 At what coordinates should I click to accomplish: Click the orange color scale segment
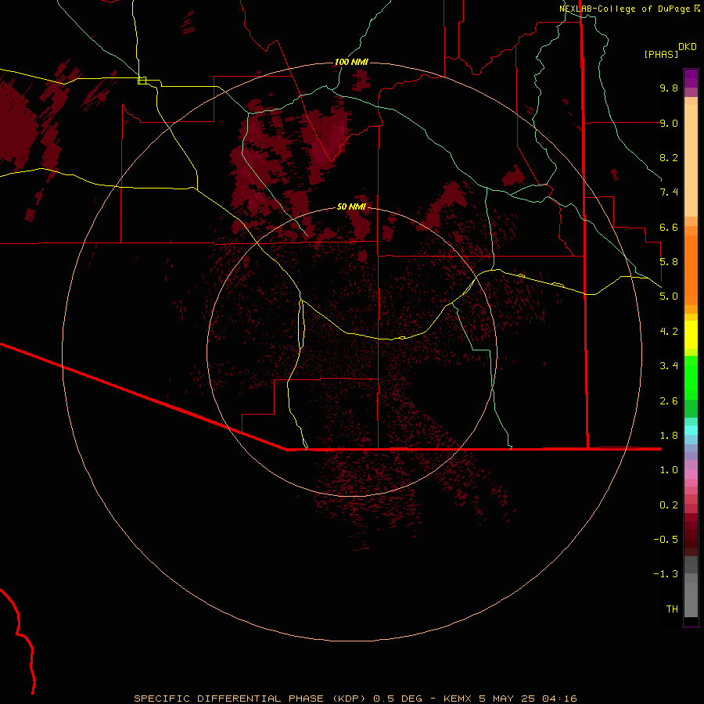coord(691,271)
